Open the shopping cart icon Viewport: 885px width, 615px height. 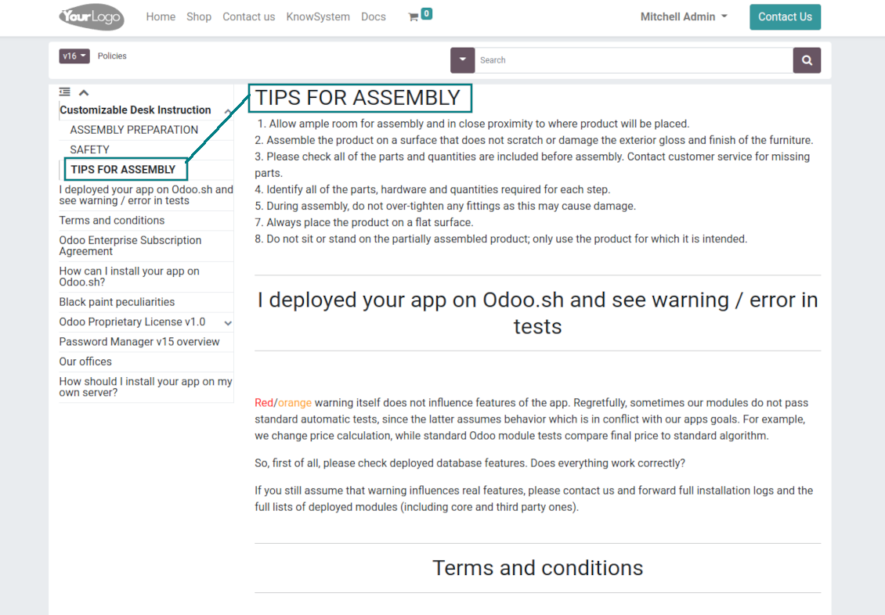click(x=414, y=17)
